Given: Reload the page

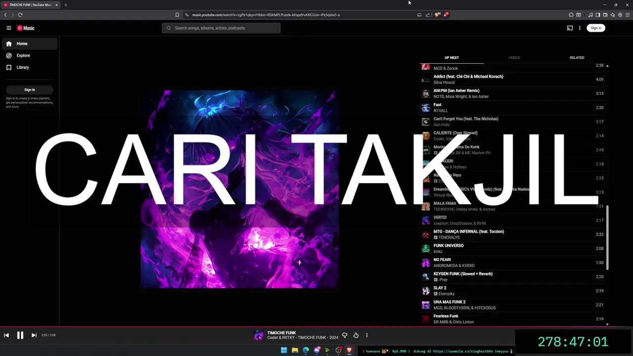Looking at the screenshot, I should pyautogui.click(x=20, y=15).
